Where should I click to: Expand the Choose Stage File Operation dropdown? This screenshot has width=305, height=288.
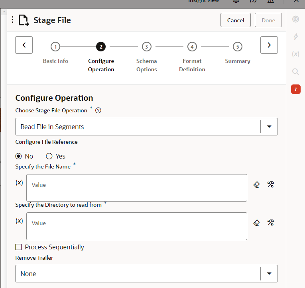click(269, 127)
